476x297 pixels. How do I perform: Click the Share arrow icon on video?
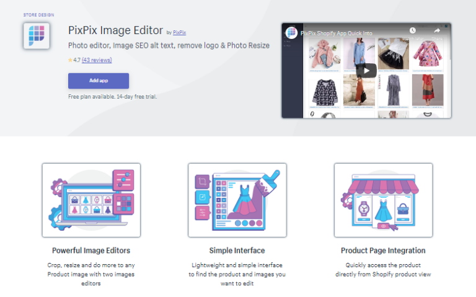click(437, 30)
